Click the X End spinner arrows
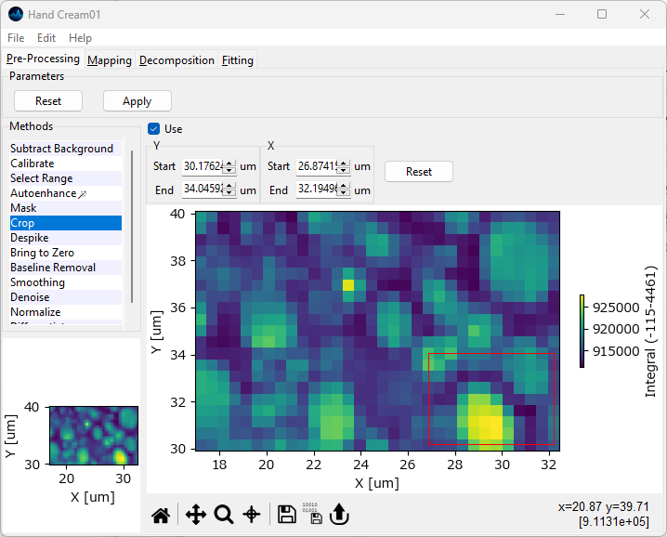Screen dimensions: 667x537 pyautogui.click(x=344, y=190)
